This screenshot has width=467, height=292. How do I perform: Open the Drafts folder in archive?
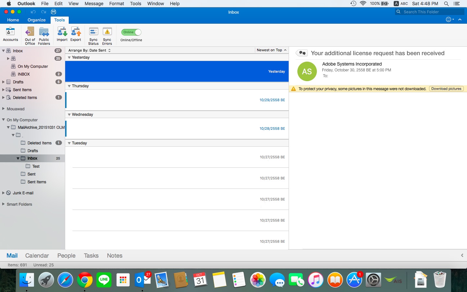(x=32, y=151)
